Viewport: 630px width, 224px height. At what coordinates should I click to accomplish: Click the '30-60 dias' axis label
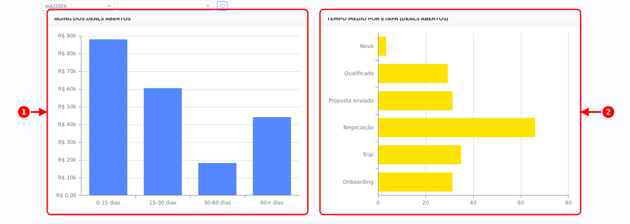217,202
